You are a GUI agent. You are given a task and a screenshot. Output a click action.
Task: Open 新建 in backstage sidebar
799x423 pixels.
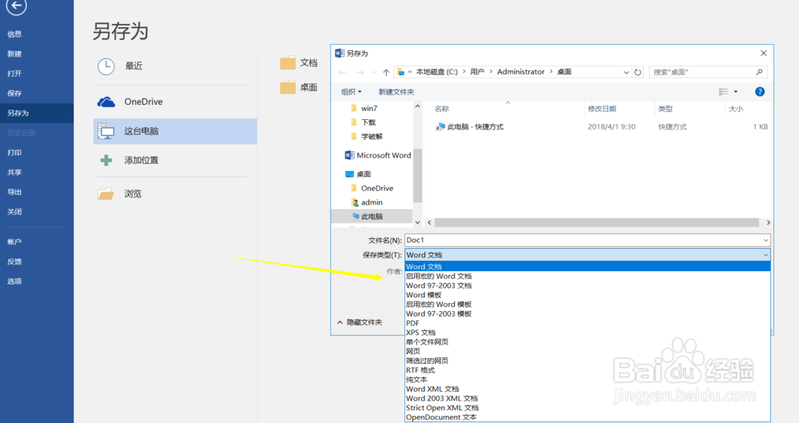[x=14, y=54]
